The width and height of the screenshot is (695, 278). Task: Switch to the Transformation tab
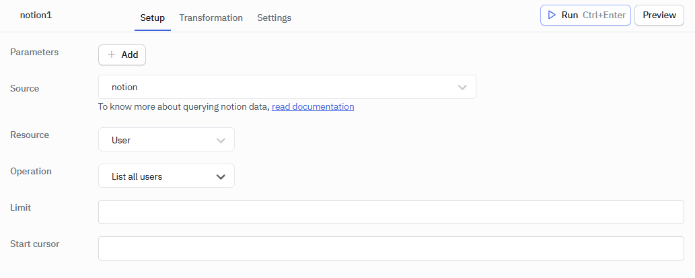pos(211,18)
